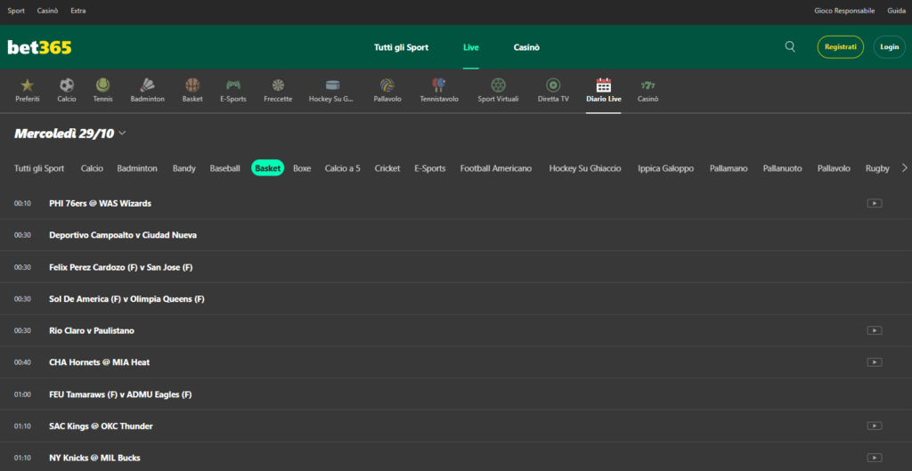The height and width of the screenshot is (471, 912).
Task: Select the Calcio soccer ball icon
Action: 67,85
